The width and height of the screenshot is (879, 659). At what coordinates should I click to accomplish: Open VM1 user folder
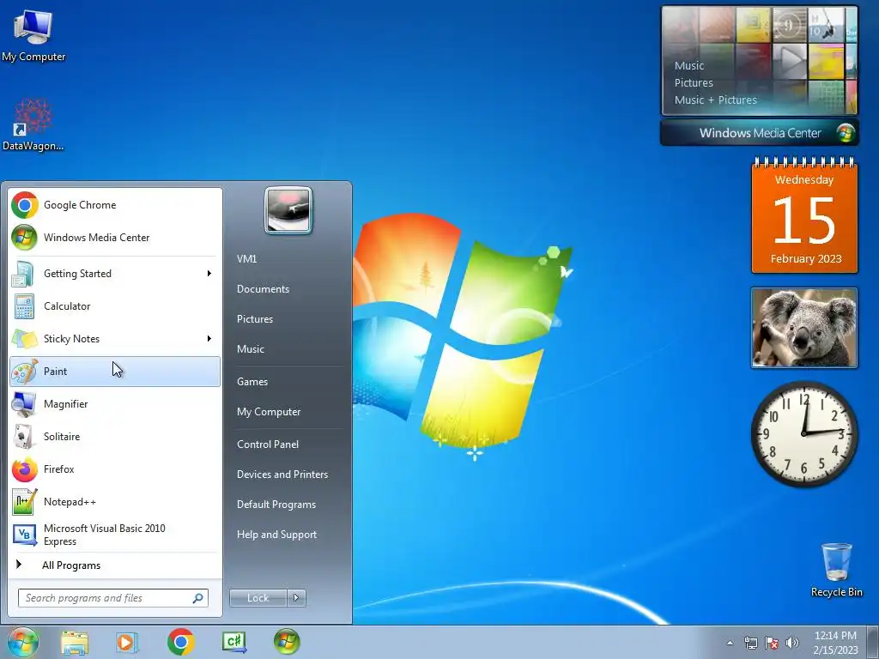pyautogui.click(x=246, y=259)
